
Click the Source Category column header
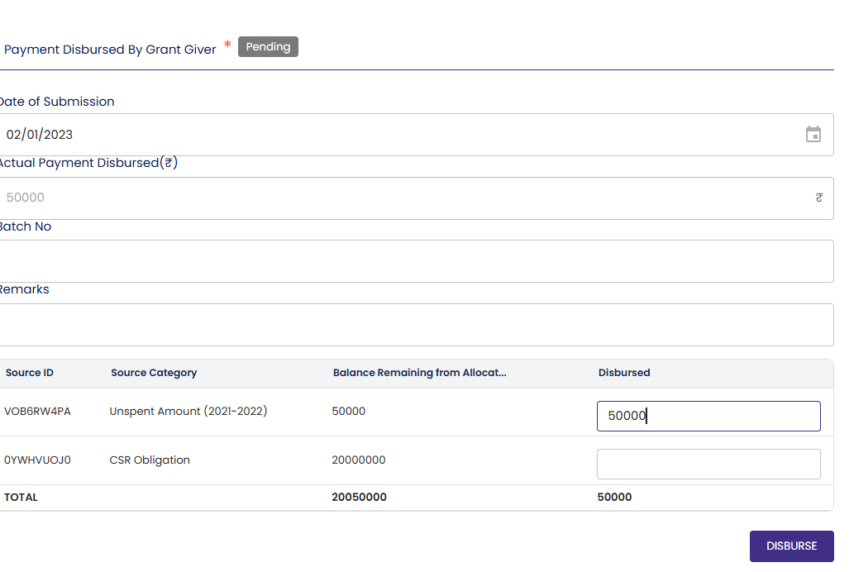(154, 373)
